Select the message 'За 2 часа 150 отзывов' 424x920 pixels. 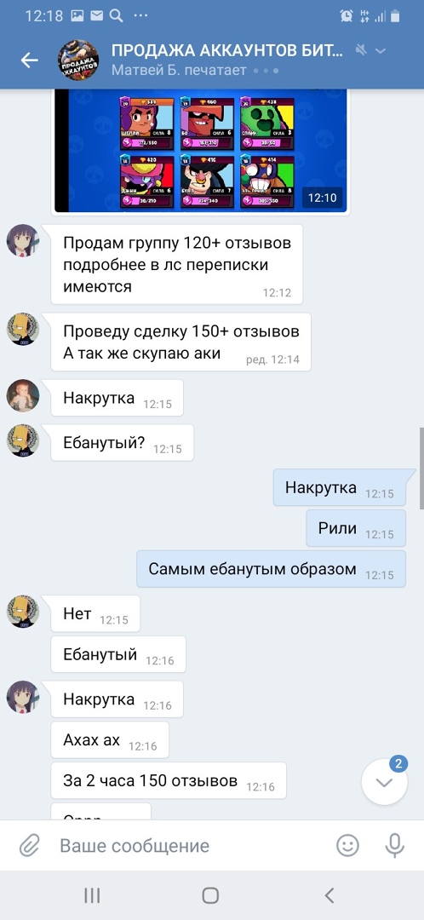pos(169,781)
